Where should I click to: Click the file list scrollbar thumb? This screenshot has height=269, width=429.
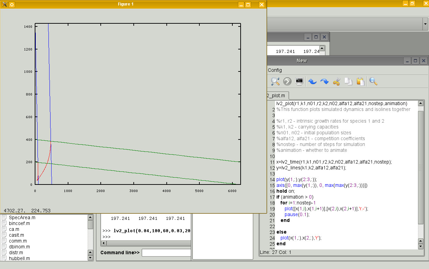(x=90, y=225)
